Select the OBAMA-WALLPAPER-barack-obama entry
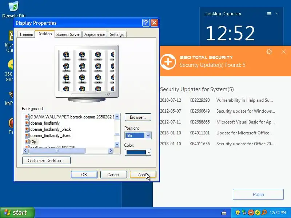 (x=72, y=117)
